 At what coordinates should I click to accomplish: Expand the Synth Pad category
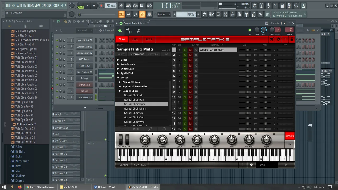click(x=118, y=73)
